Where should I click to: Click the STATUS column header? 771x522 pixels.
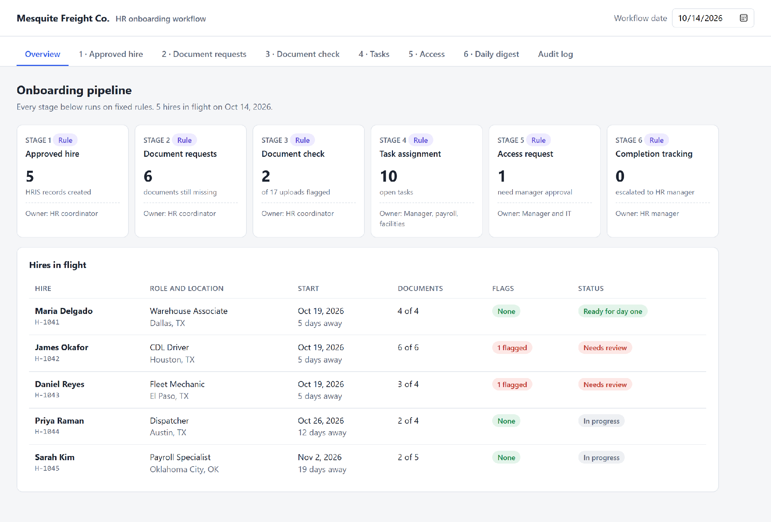(x=590, y=288)
